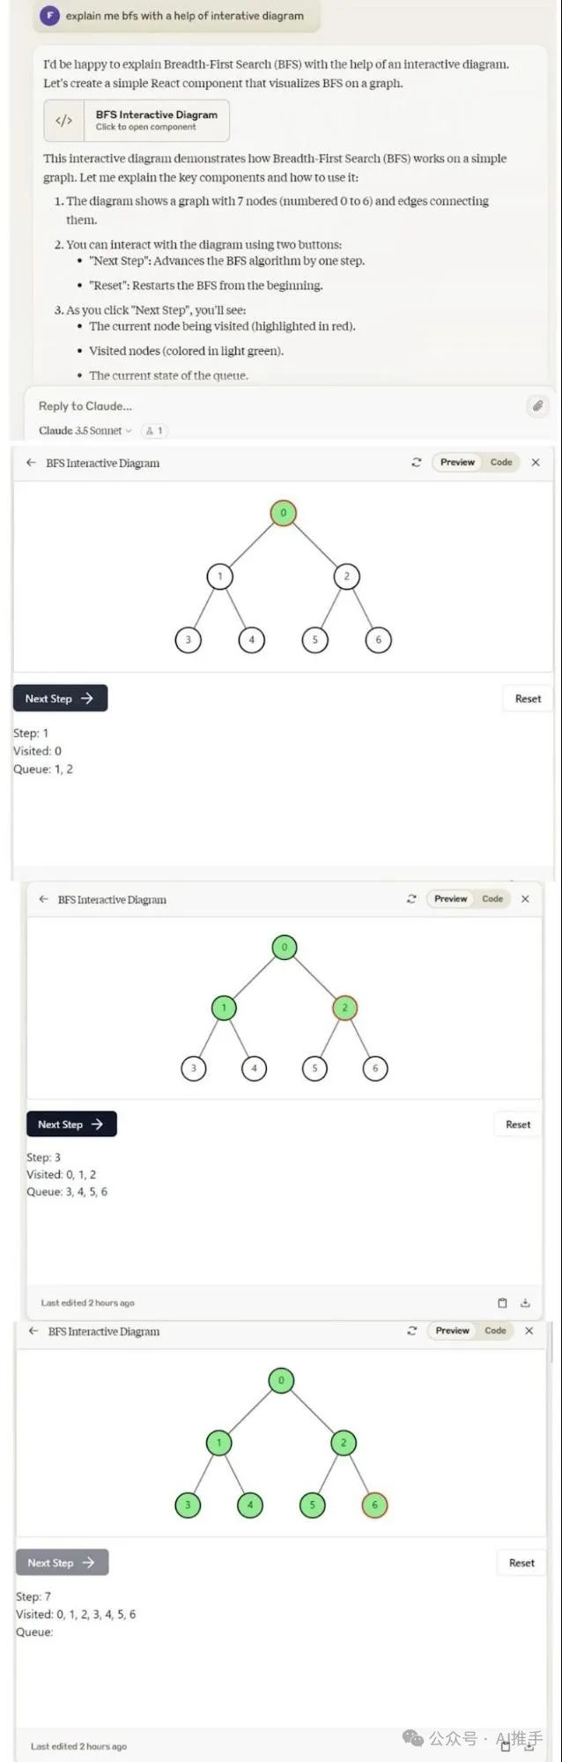Click the back arrow in the Step 7 panel
The width and height of the screenshot is (562, 1762).
[x=33, y=1331]
